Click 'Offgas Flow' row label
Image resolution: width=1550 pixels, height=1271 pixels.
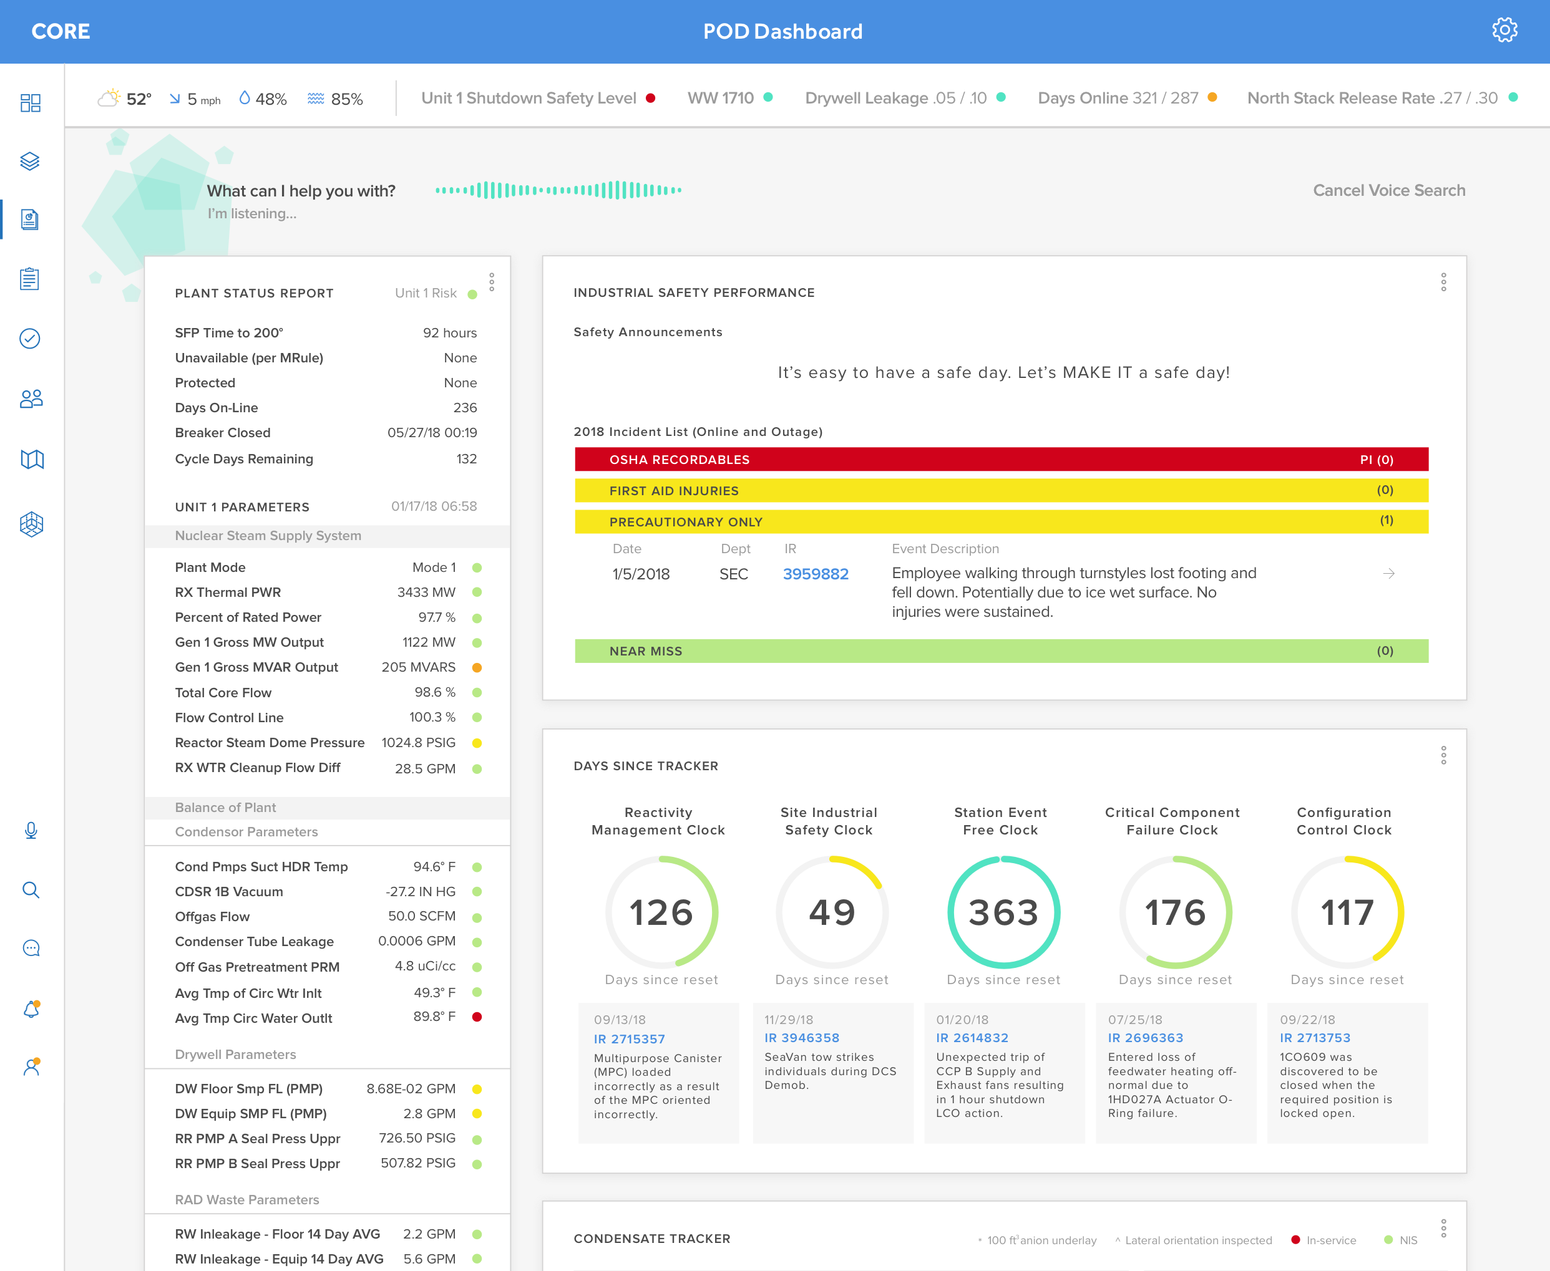click(212, 917)
